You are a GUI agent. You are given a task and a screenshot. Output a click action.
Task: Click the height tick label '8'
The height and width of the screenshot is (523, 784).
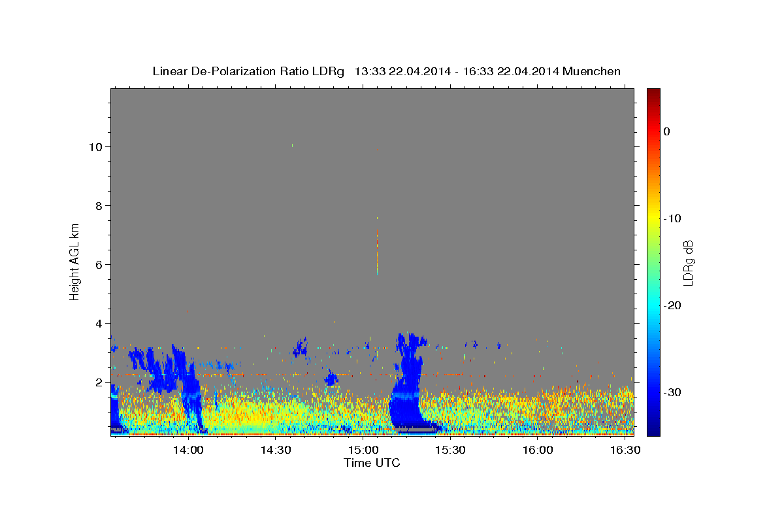pos(100,206)
